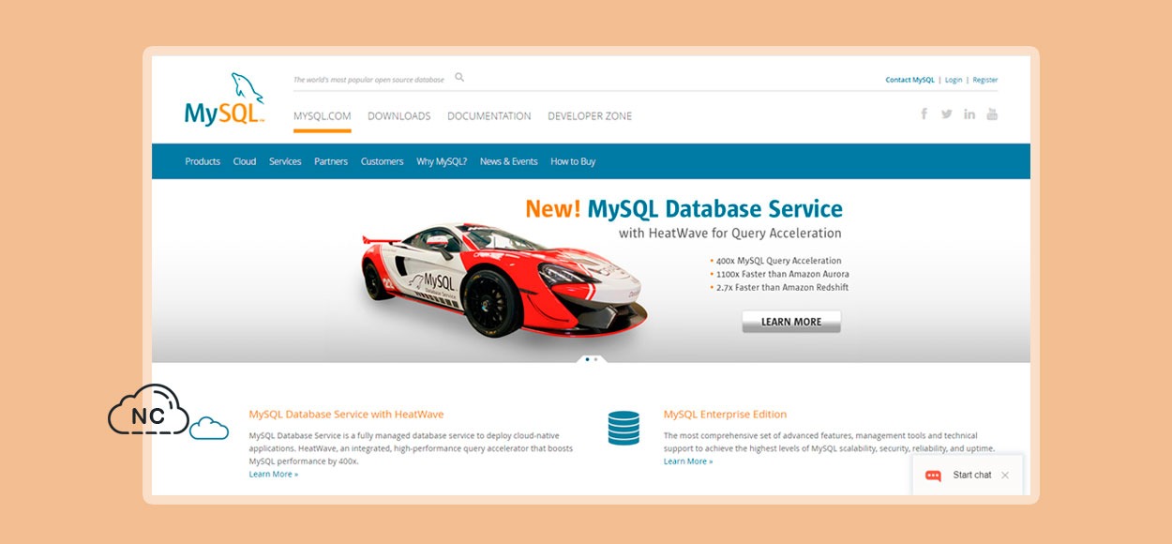Image resolution: width=1172 pixels, height=544 pixels.
Task: Click the LEARN MORE banner button
Action: tap(791, 322)
